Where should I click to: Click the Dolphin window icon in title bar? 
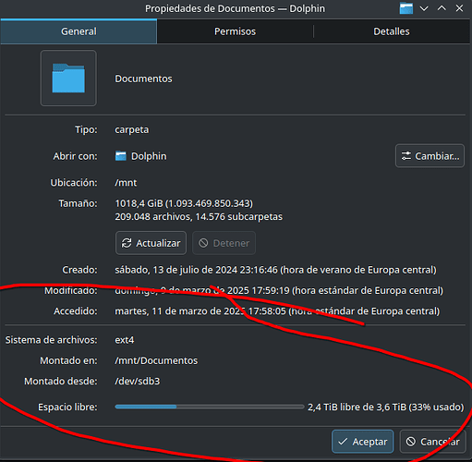click(406, 8)
